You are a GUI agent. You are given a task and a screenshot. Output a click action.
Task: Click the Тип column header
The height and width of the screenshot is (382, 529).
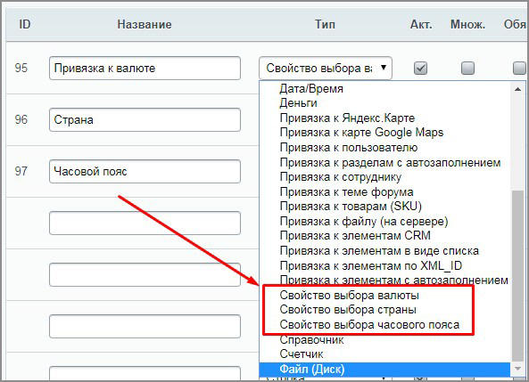tap(325, 24)
